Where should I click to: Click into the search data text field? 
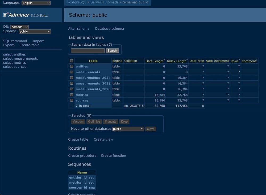pyautogui.click(x=88, y=51)
